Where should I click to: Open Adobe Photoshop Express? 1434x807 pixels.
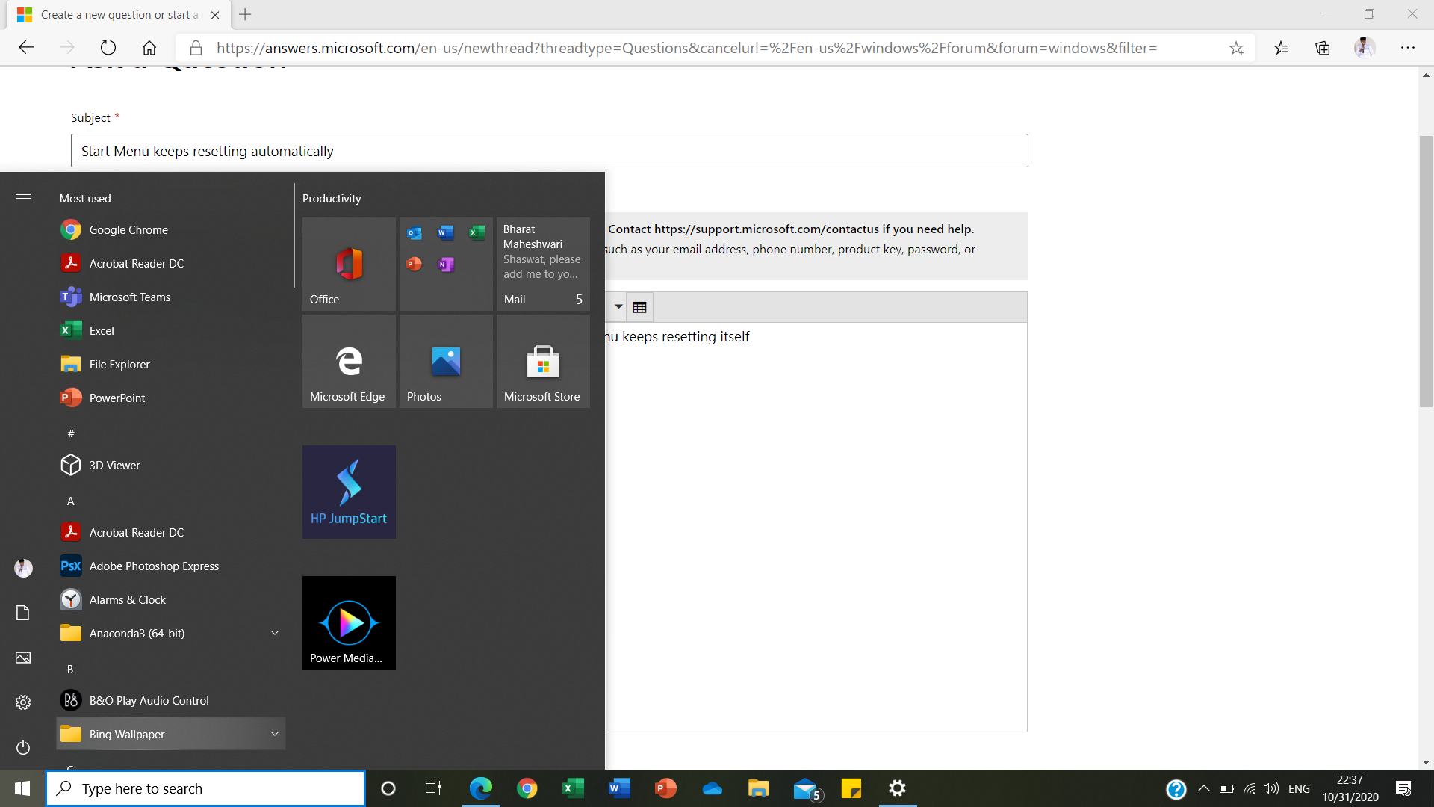pyautogui.click(x=170, y=566)
